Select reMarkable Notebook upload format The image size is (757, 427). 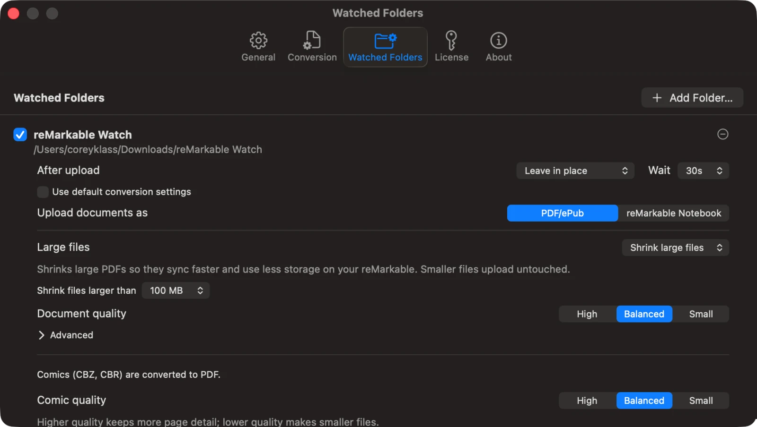pos(674,213)
